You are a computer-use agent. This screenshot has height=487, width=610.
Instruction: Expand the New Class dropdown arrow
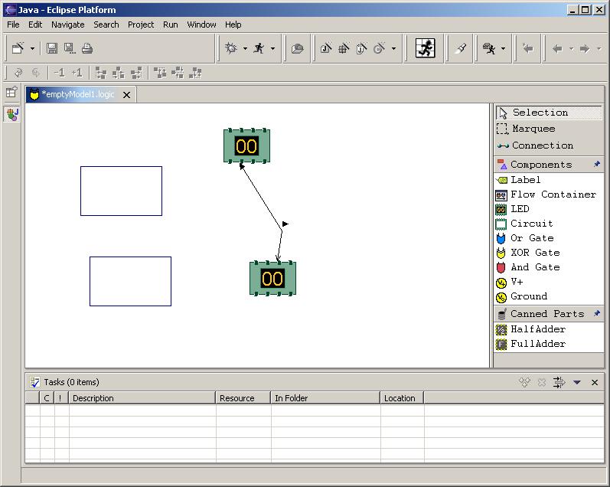[x=393, y=49]
